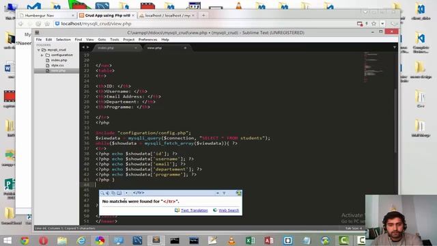Click the Tab Size indicator in status bar
This screenshot has height=246, width=437.
(x=354, y=228)
